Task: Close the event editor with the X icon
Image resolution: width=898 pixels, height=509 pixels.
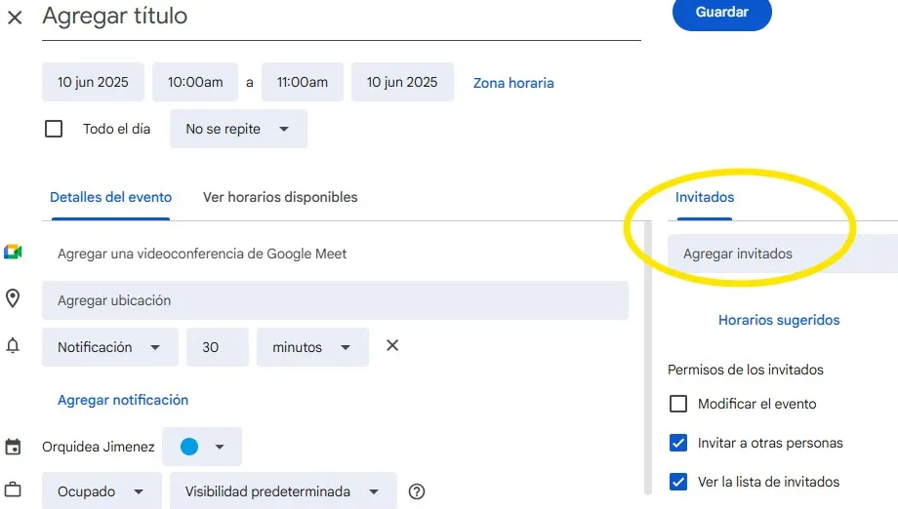Action: [x=15, y=18]
